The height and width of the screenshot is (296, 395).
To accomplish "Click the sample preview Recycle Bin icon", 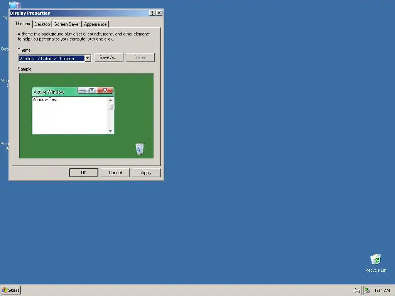I will 140,149.
